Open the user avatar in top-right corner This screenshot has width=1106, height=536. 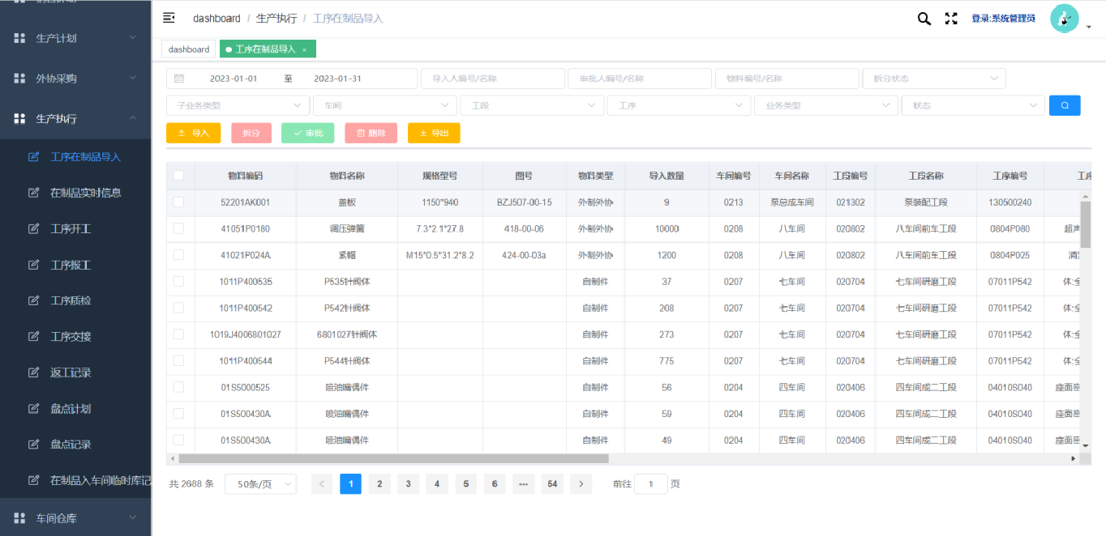[1064, 19]
